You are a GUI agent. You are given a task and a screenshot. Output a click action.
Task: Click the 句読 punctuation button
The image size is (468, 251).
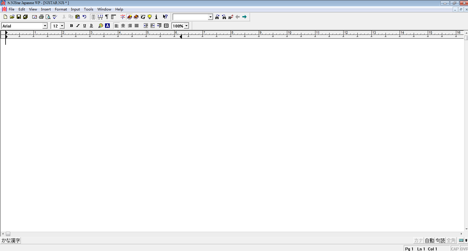(x=440, y=240)
